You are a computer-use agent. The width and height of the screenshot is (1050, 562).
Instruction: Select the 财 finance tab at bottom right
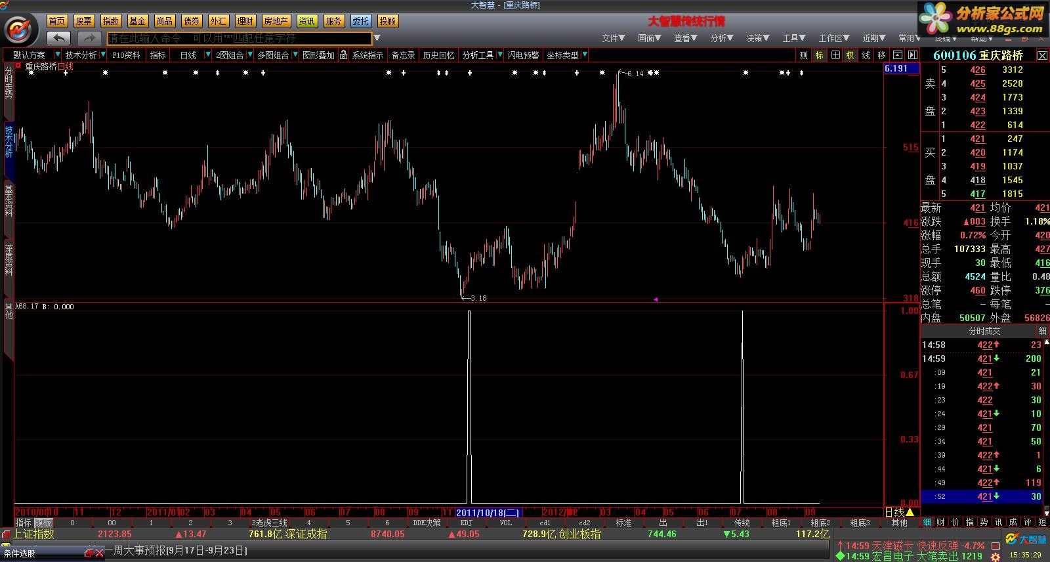941,523
